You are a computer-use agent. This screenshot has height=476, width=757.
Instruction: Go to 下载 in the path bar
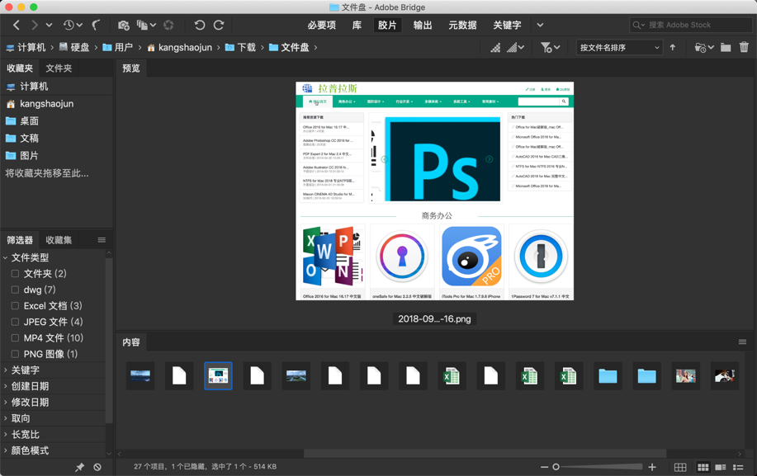(246, 48)
